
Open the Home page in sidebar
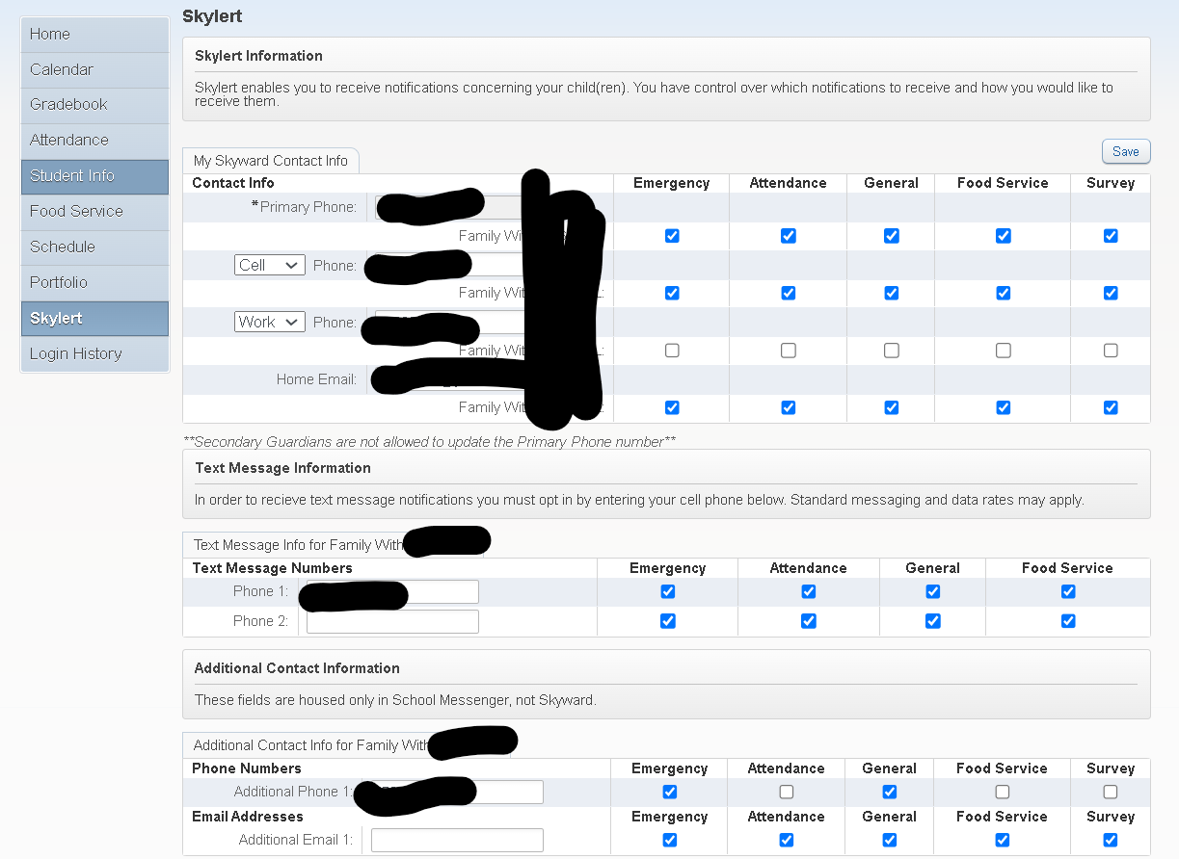(94, 34)
